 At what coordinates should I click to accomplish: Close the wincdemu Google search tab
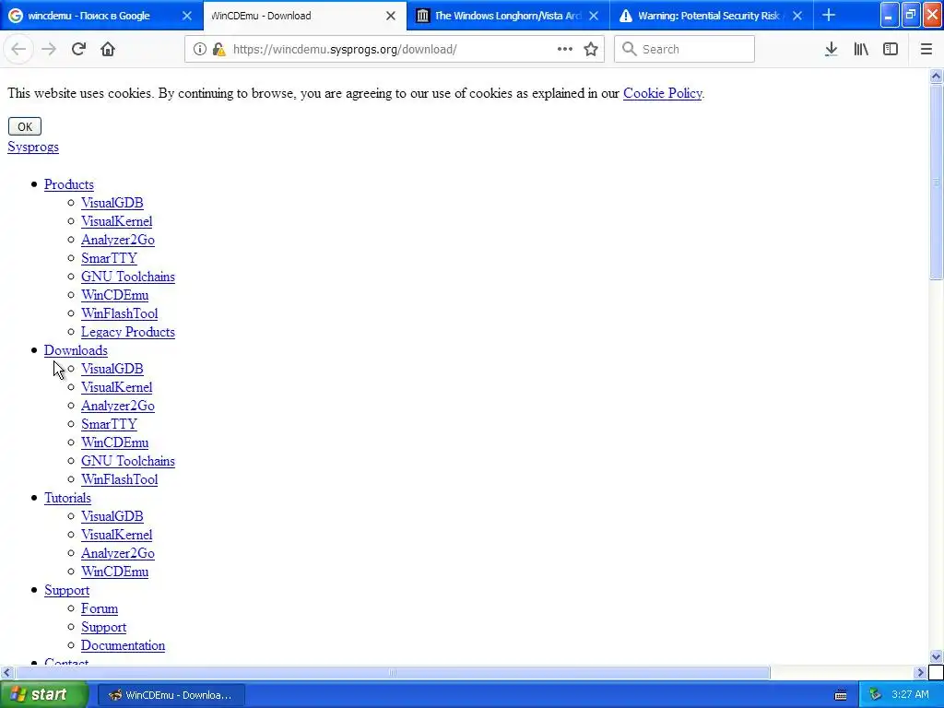[187, 16]
